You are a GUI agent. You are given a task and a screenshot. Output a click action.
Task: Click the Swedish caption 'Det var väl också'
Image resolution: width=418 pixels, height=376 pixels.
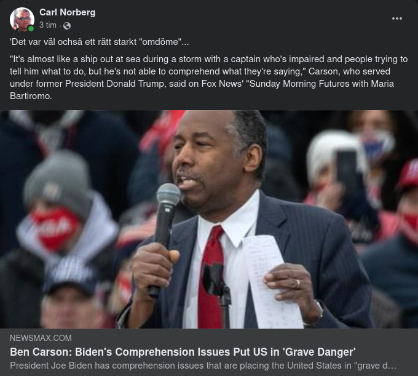(x=99, y=42)
